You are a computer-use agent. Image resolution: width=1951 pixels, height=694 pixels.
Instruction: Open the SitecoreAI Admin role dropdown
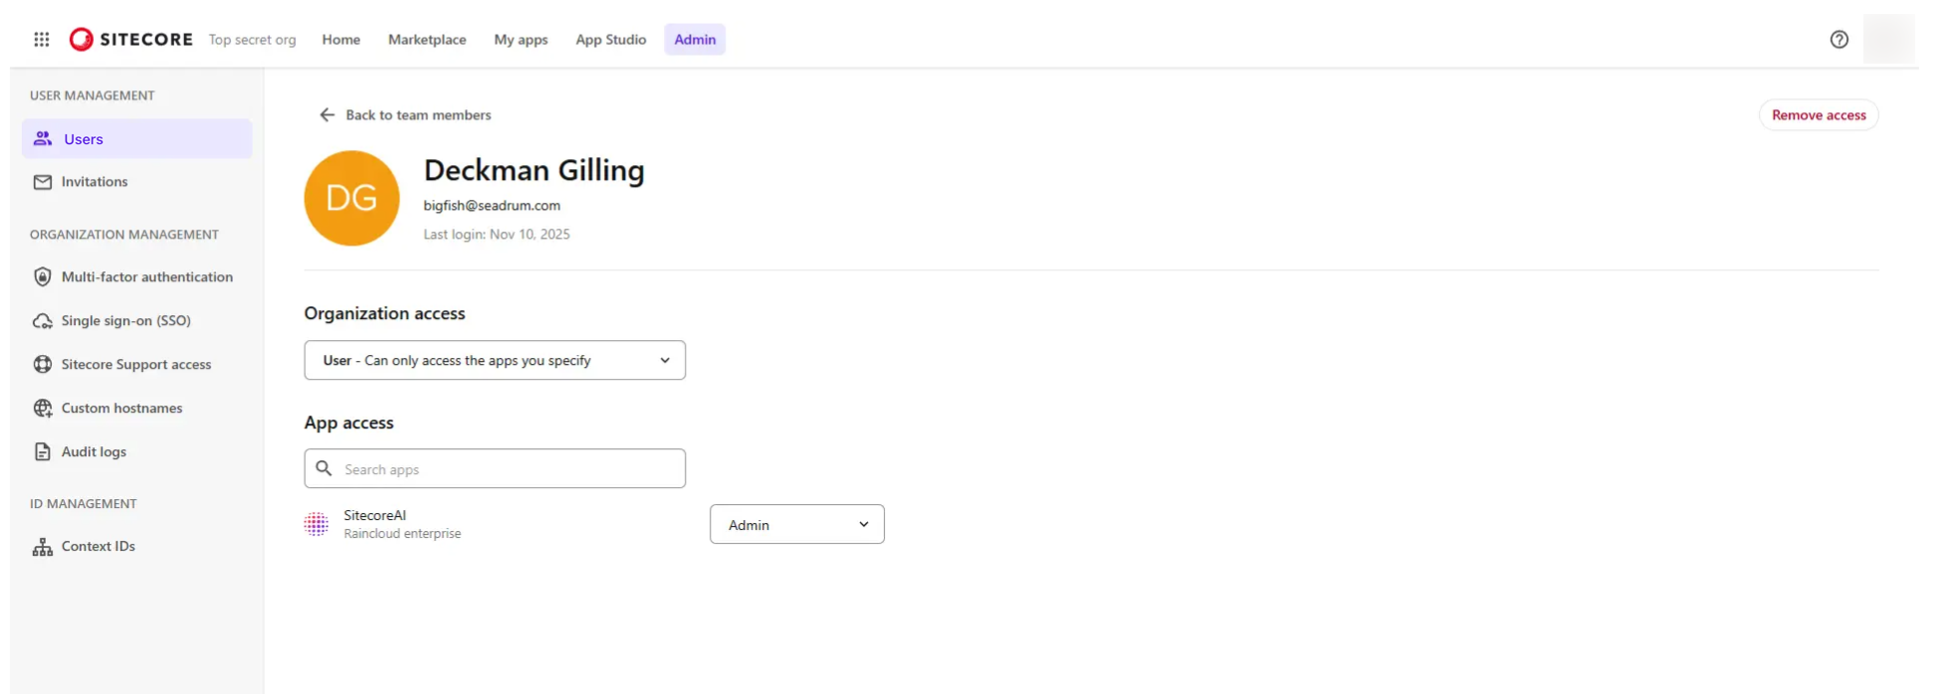[797, 524]
